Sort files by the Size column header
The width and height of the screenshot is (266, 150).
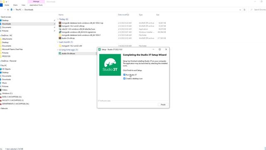pos(158,15)
